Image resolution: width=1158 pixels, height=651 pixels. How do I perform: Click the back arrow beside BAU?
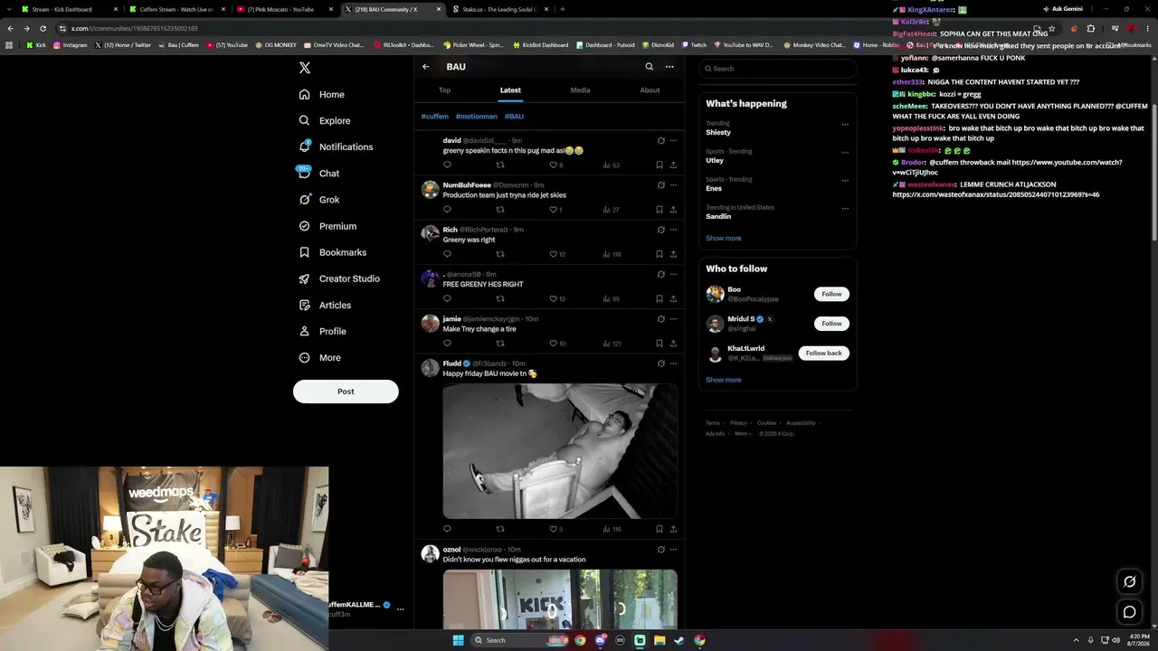pos(426,67)
